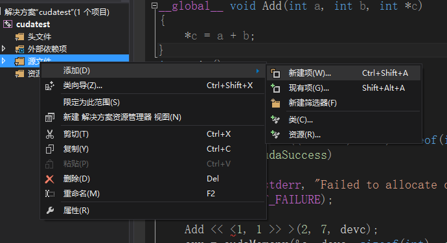Choose 新建项(W)... in the submenu
The height and width of the screenshot is (243, 447).
(344, 73)
